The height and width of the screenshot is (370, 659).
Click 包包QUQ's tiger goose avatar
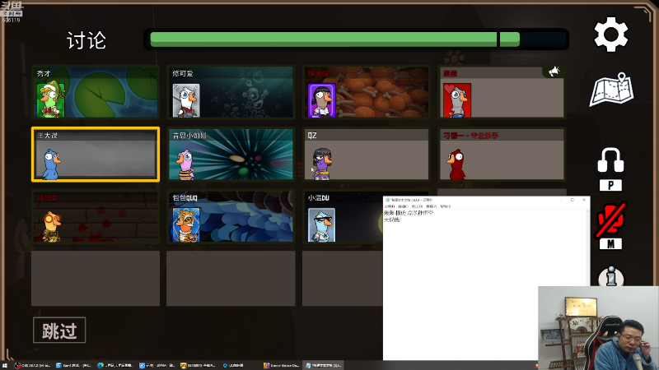click(x=186, y=224)
